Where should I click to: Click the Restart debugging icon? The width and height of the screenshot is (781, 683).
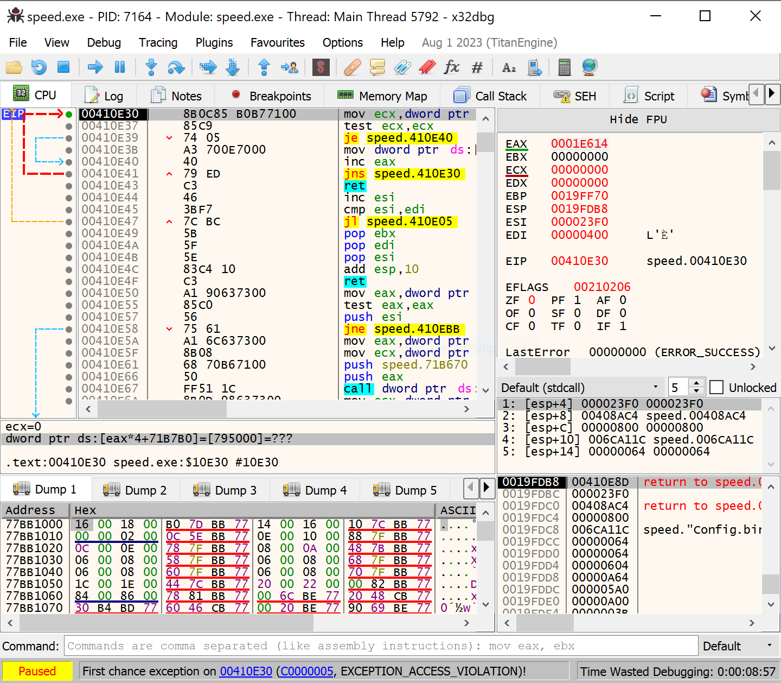point(39,67)
